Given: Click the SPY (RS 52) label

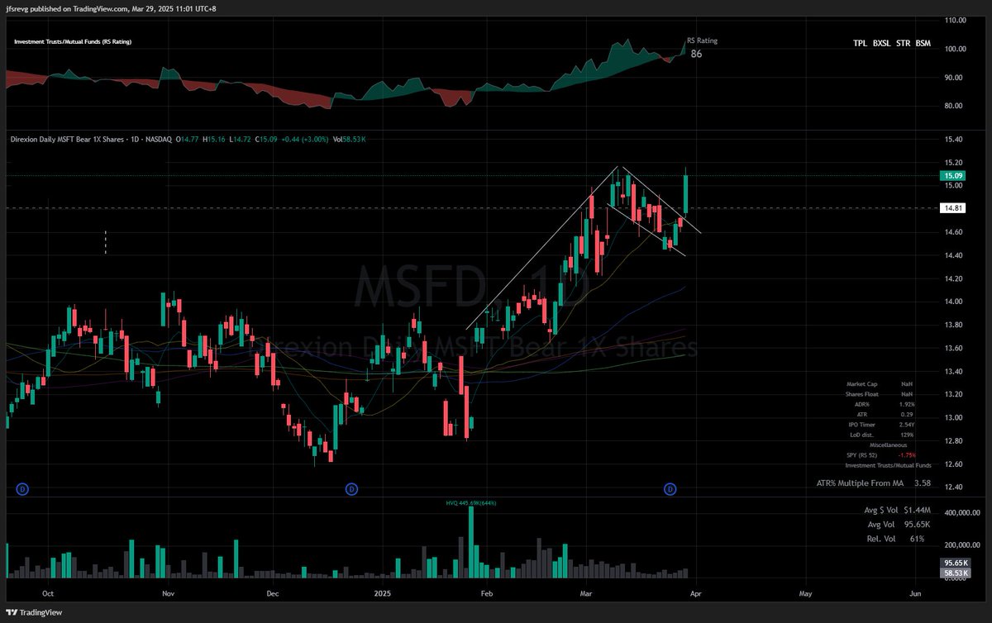Looking at the screenshot, I should tap(862, 455).
